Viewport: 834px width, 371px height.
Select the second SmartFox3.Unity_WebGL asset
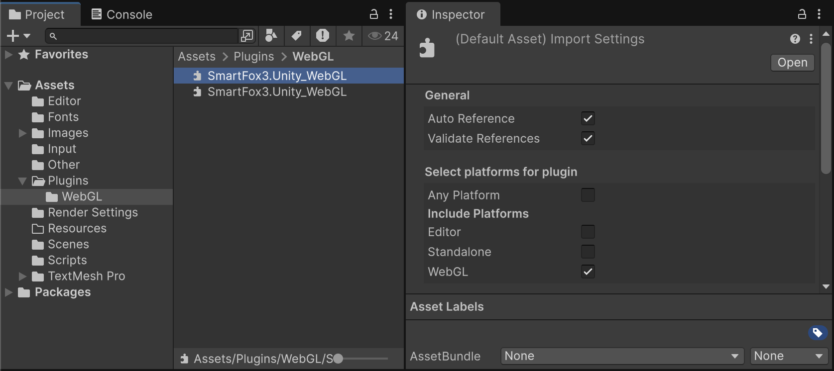coord(289,92)
